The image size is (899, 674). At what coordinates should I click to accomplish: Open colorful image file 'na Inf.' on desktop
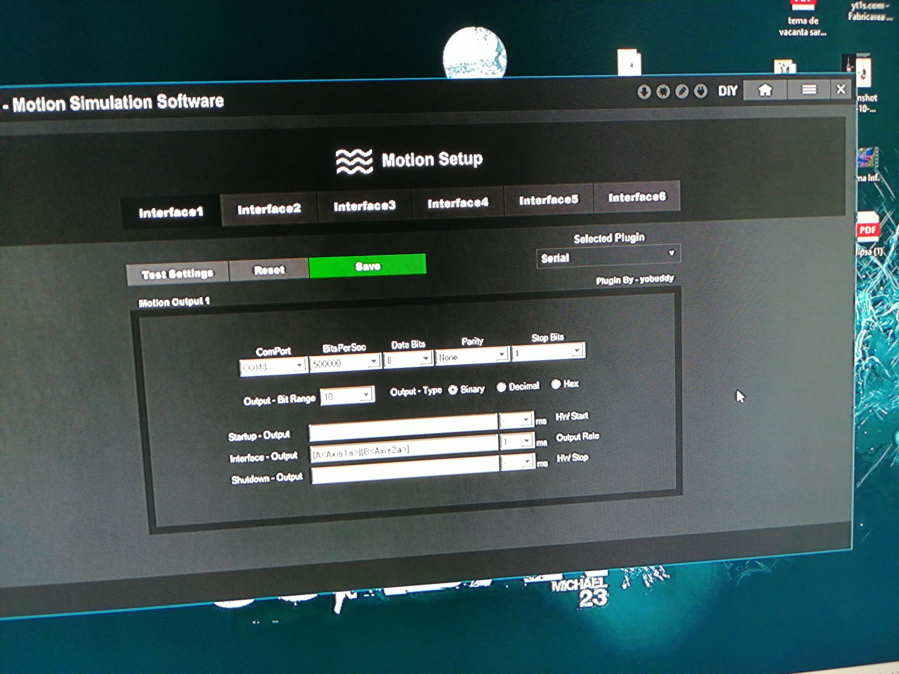click(x=868, y=164)
